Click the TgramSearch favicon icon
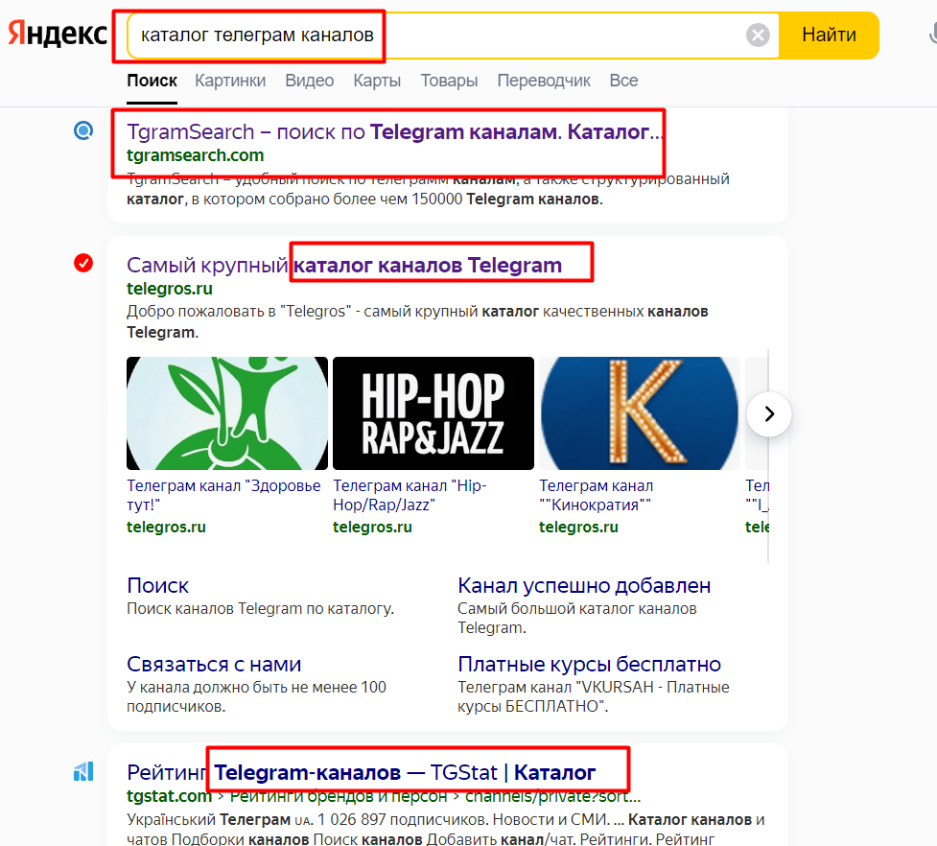The height and width of the screenshot is (846, 937). click(x=83, y=131)
